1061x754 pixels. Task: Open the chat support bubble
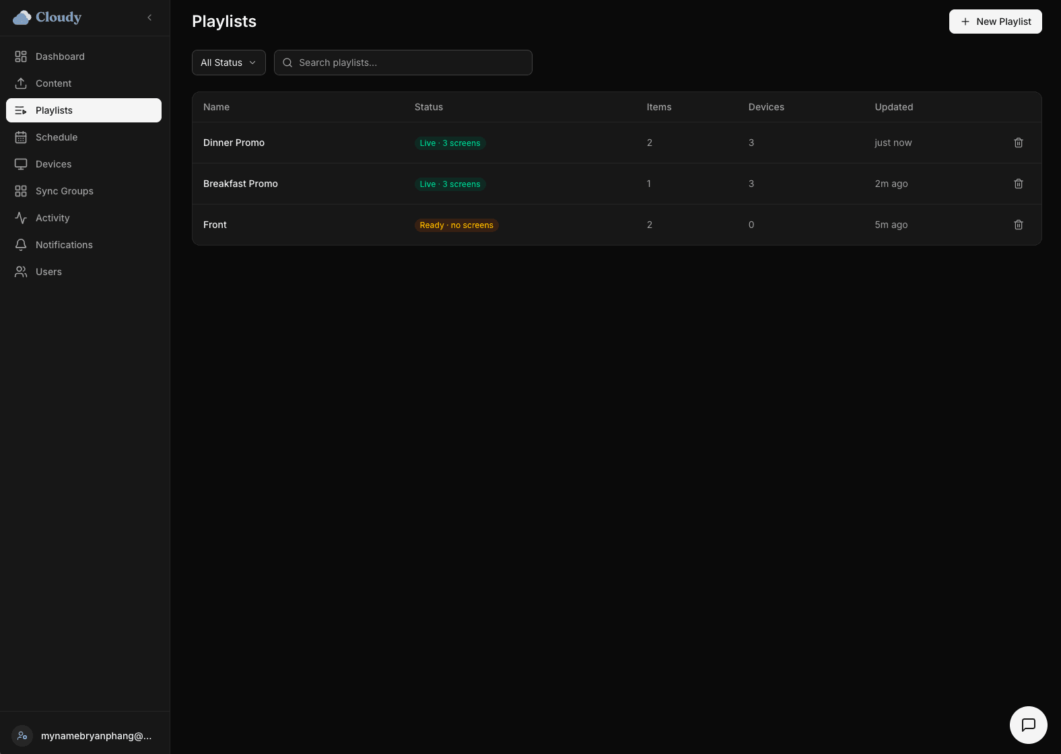[x=1028, y=725]
